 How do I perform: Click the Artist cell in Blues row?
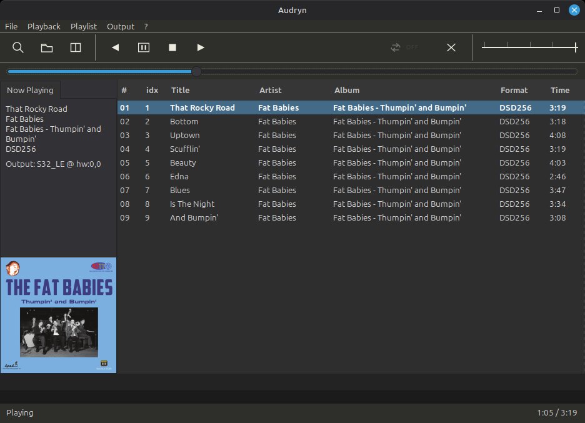(277, 190)
